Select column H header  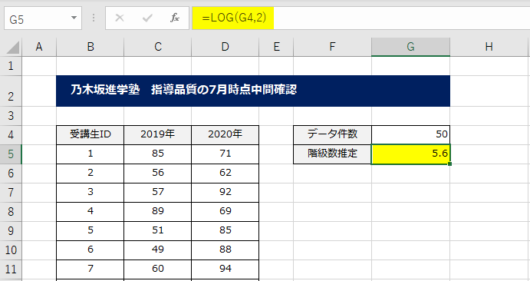tap(489, 47)
